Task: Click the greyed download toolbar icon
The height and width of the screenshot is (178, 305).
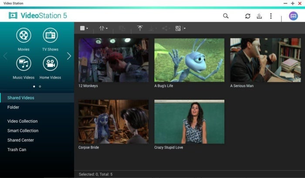Action: (152, 29)
